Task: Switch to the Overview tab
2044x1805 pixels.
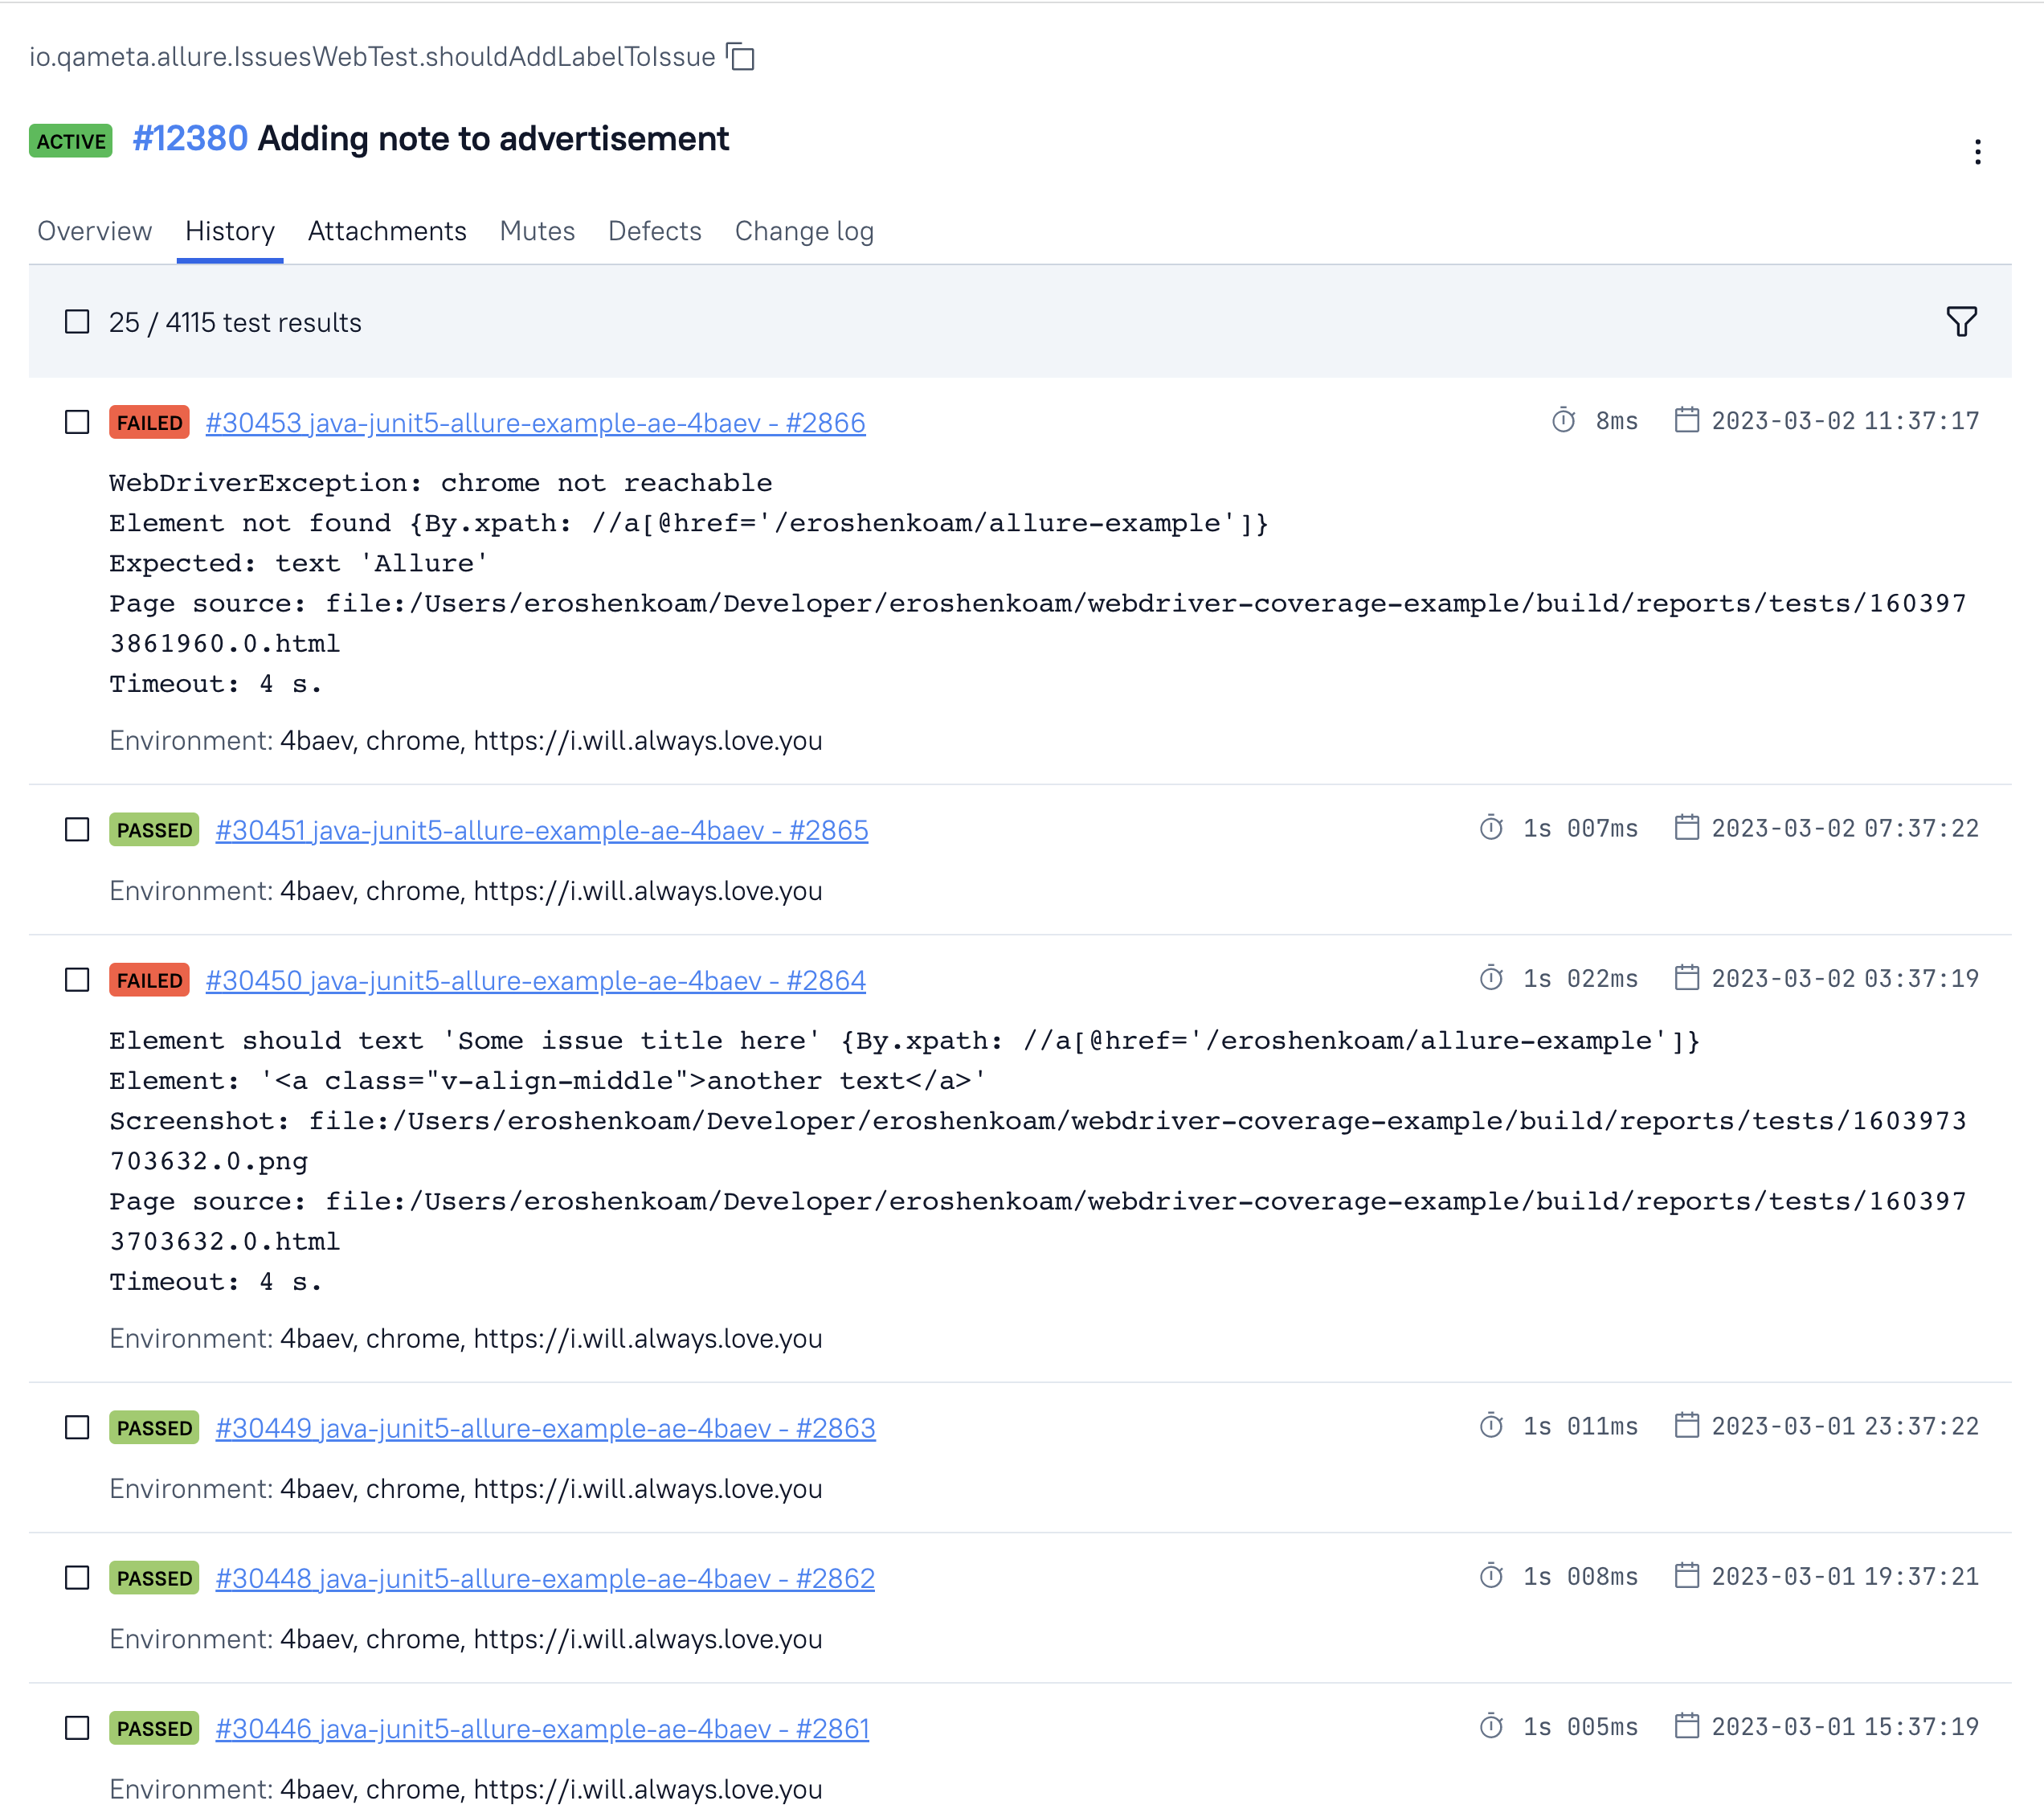Action: (x=94, y=231)
